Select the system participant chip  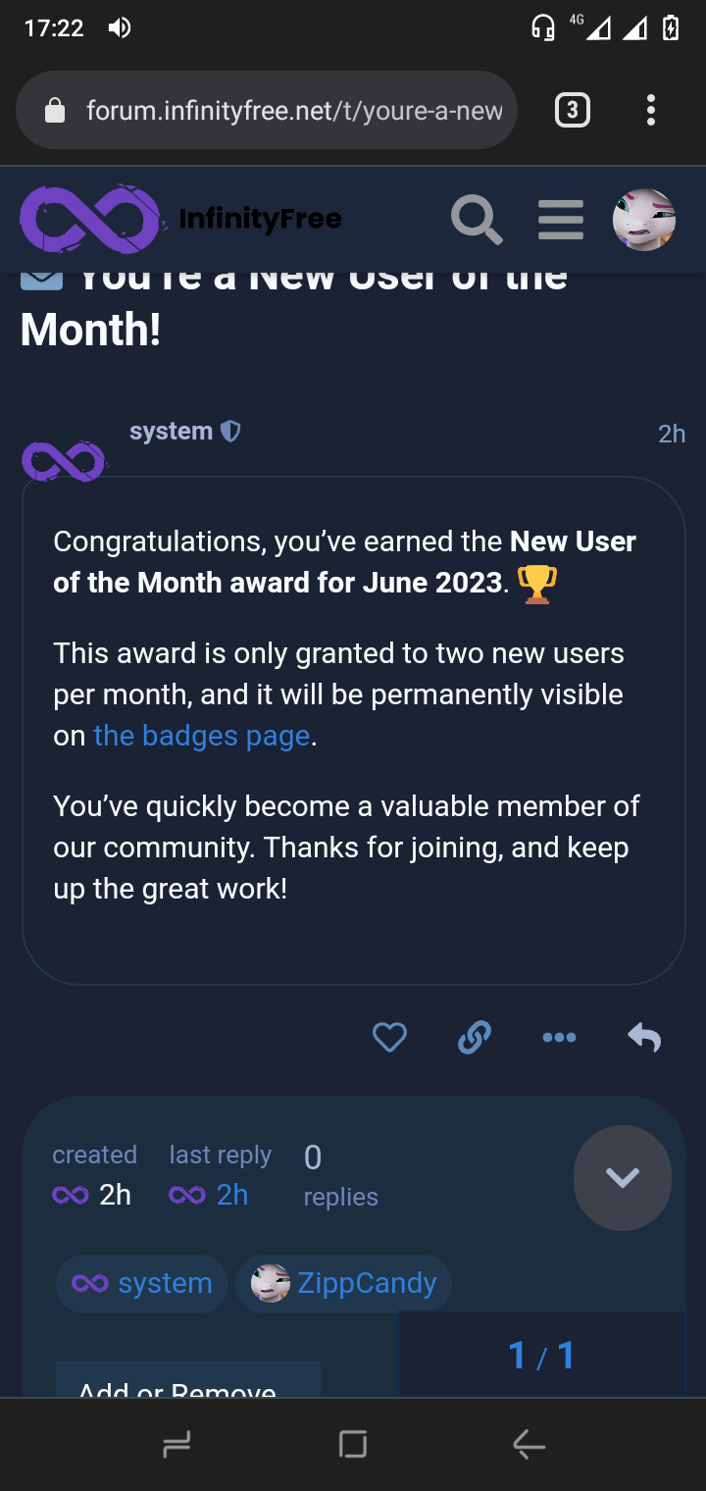tap(142, 1283)
